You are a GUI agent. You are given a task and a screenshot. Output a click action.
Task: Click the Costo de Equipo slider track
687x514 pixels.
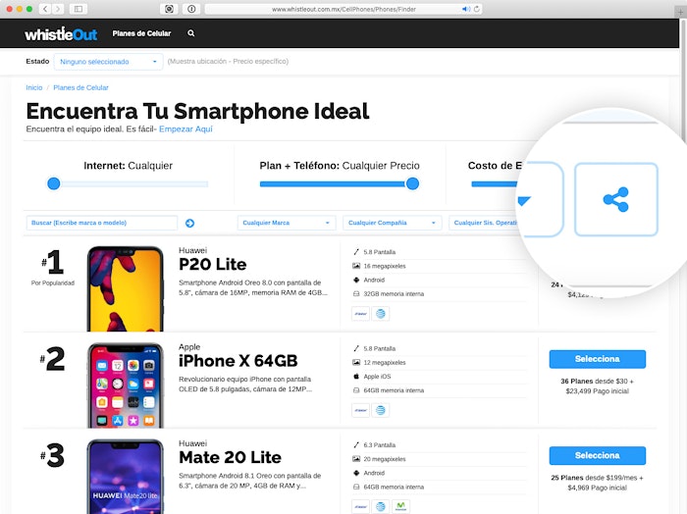[x=495, y=184]
